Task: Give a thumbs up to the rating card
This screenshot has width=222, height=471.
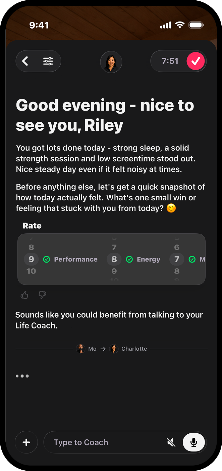Action: [x=24, y=295]
